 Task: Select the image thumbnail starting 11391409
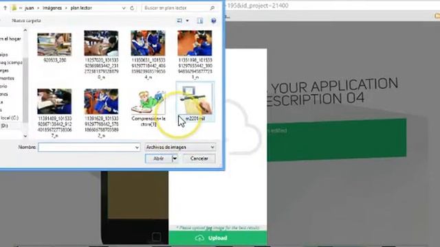click(54, 102)
